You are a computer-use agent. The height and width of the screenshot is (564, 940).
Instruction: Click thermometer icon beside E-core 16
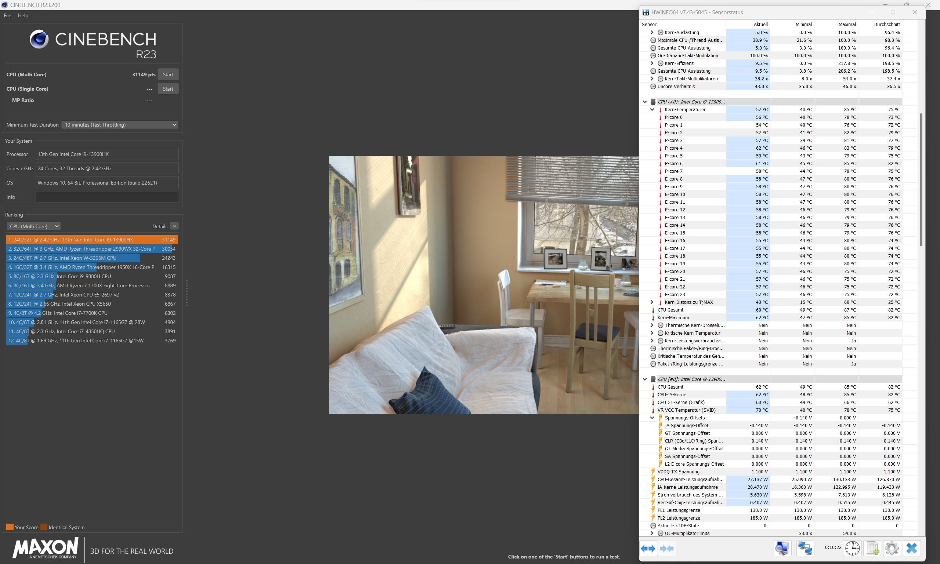tap(660, 241)
